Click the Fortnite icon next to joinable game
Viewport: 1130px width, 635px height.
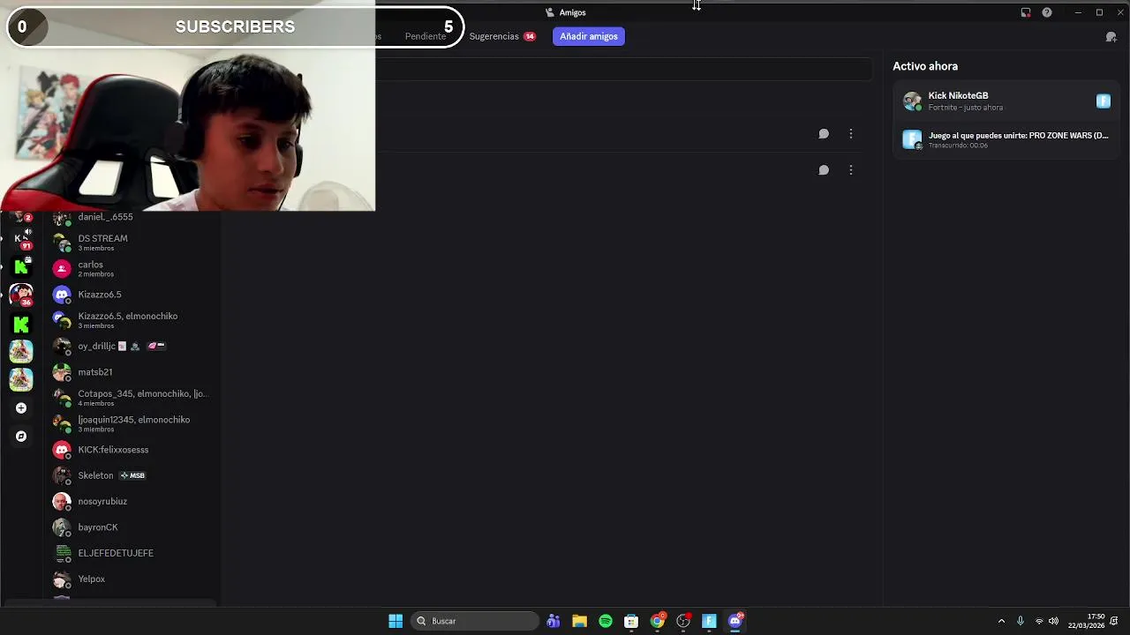[912, 139]
